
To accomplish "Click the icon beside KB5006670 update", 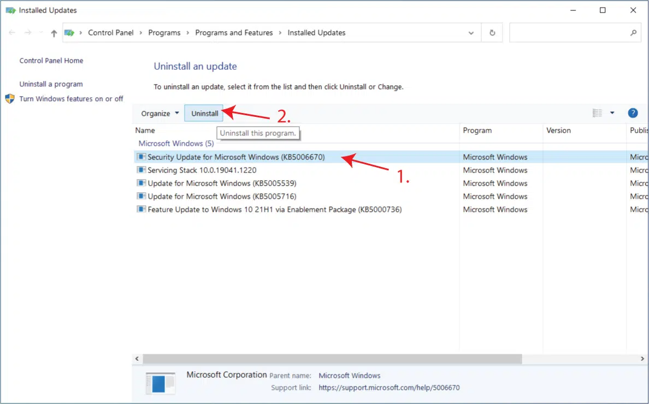I will pos(141,157).
